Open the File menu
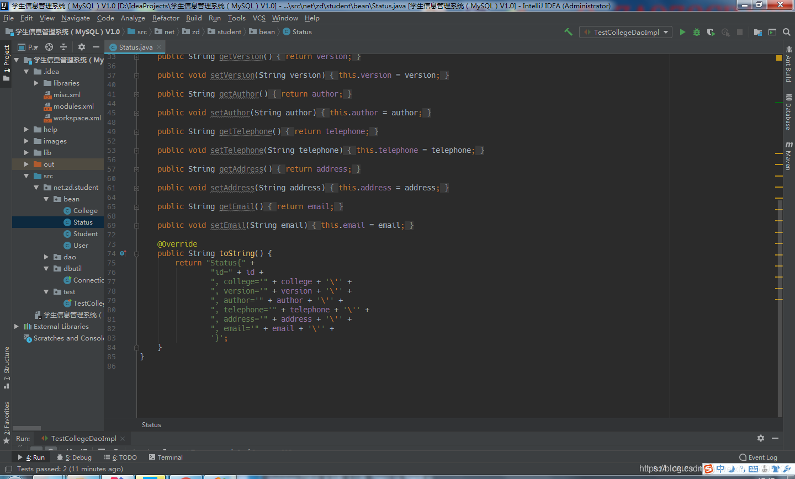Viewport: 795px width, 479px height. click(x=8, y=18)
